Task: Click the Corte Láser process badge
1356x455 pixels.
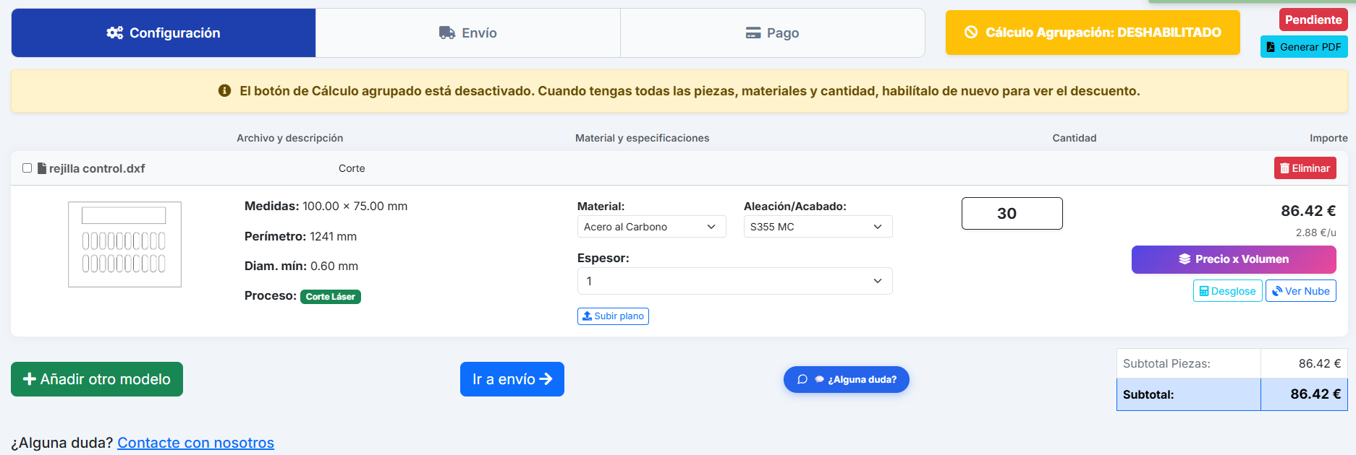Action: coord(331,297)
